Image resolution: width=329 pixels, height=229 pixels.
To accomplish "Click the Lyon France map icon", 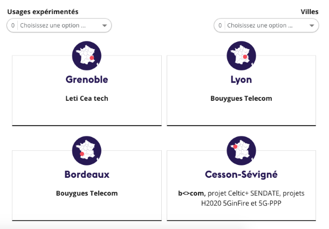I will coord(242,55).
